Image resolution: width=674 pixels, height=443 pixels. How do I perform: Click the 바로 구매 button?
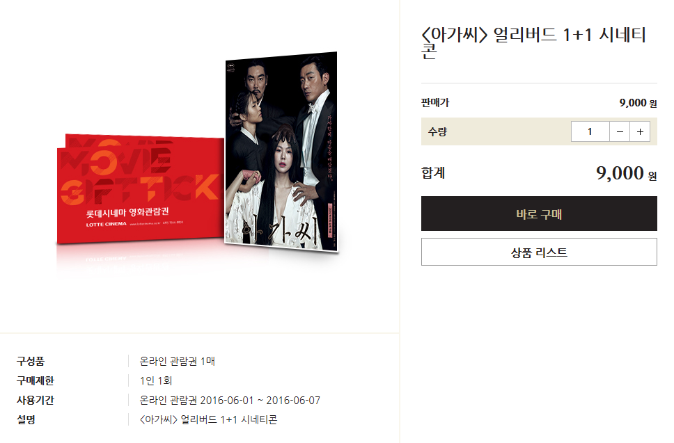(x=539, y=214)
